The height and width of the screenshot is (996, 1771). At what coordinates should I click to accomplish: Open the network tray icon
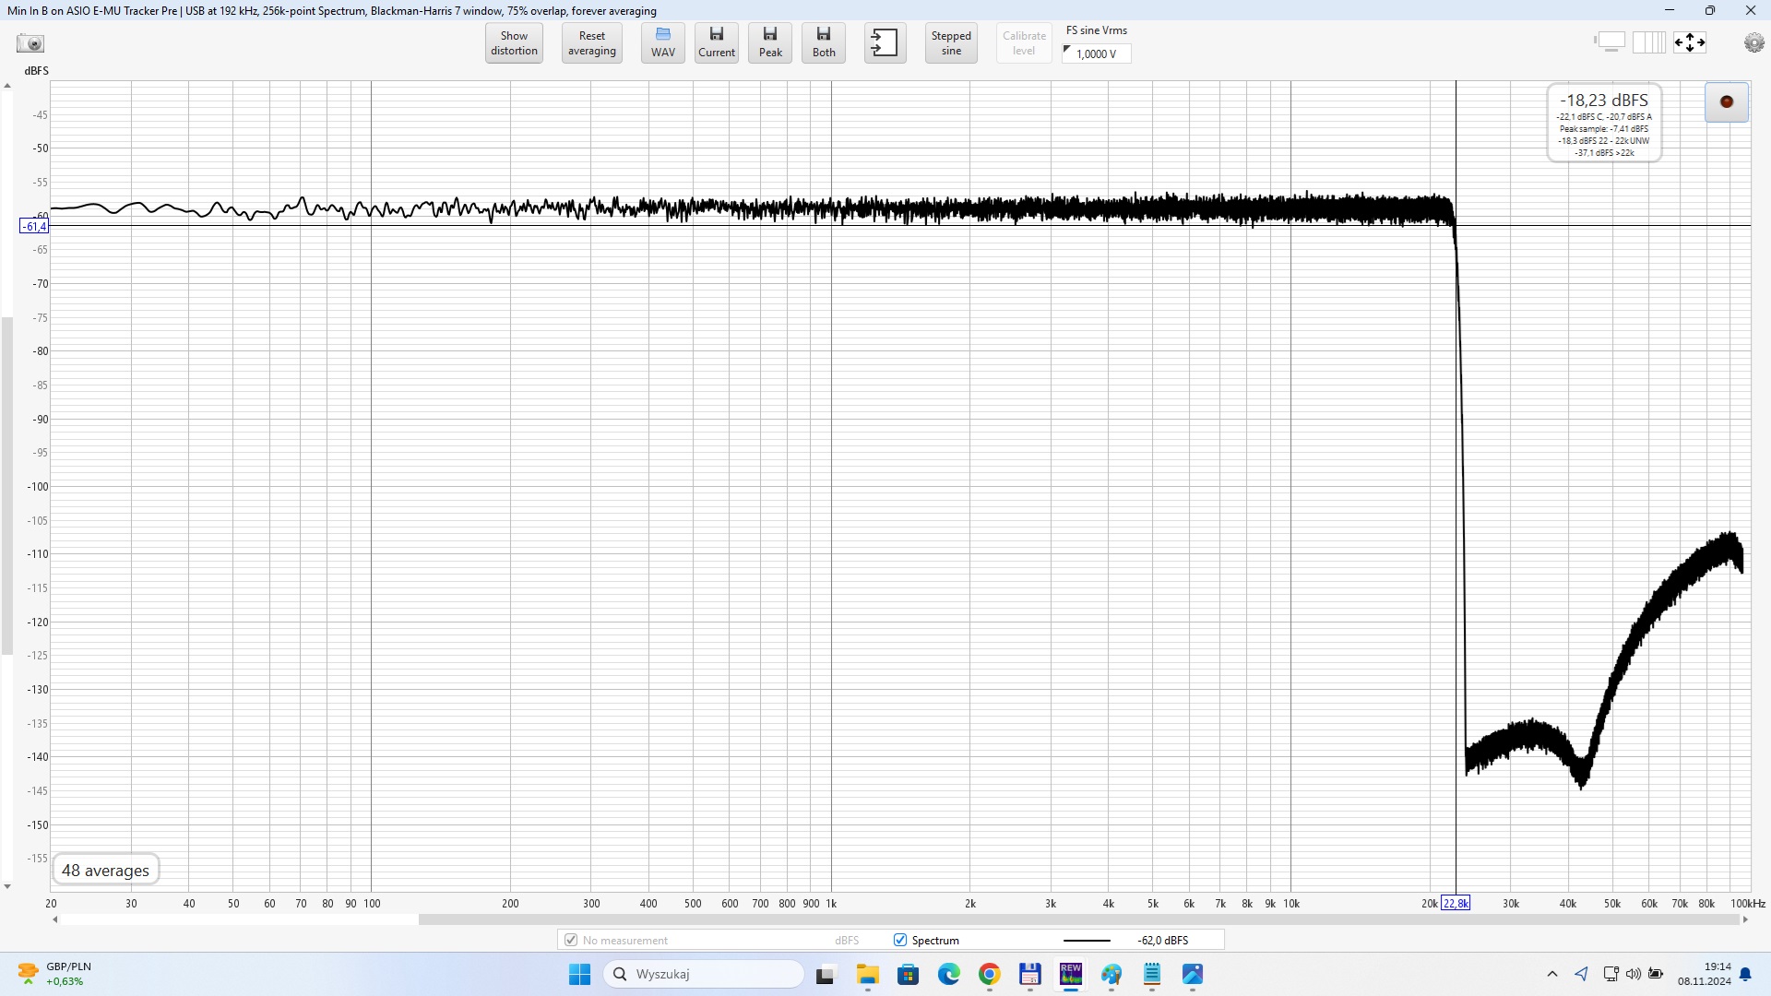click(1611, 974)
